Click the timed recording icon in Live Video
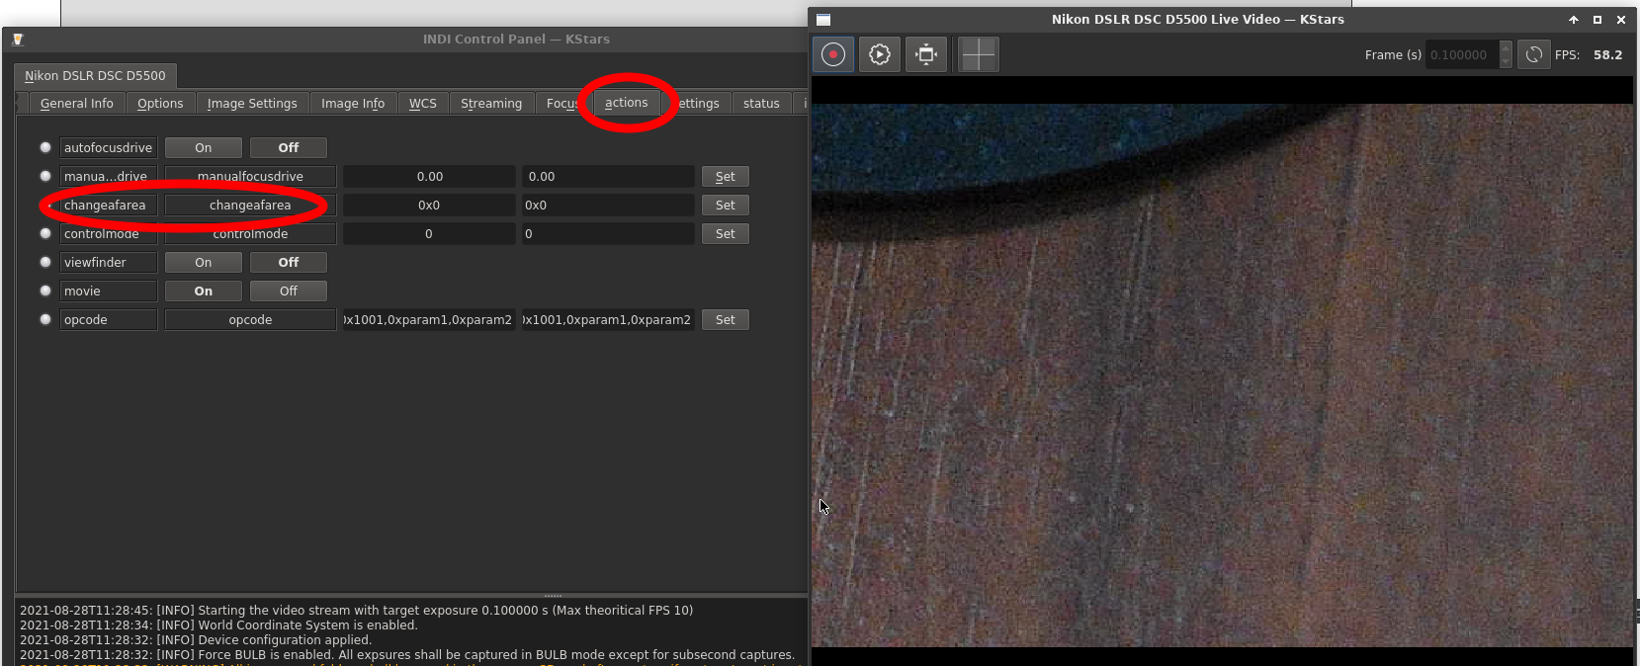Viewport: 1640px width, 666px height. [x=880, y=54]
